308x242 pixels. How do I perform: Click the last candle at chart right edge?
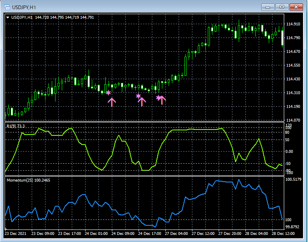[283, 37]
